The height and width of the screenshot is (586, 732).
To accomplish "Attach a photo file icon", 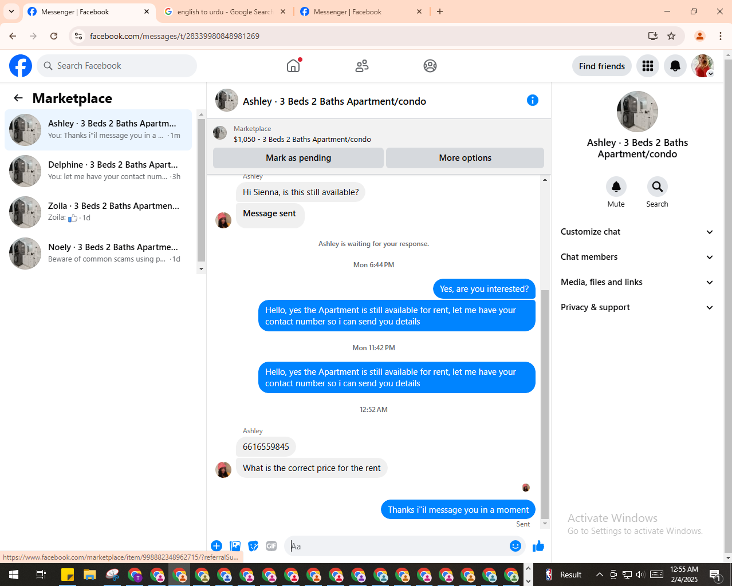I will point(235,546).
